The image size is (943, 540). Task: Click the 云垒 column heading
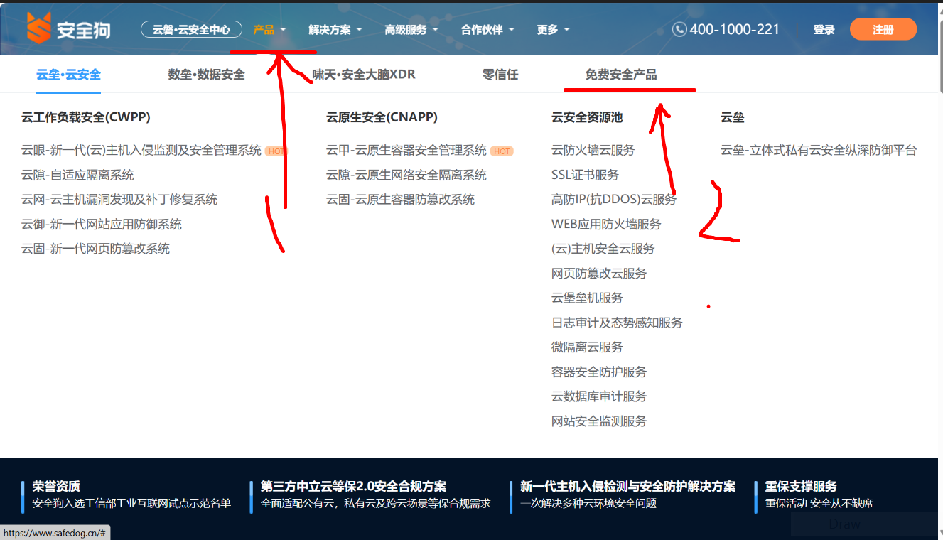pyautogui.click(x=733, y=117)
